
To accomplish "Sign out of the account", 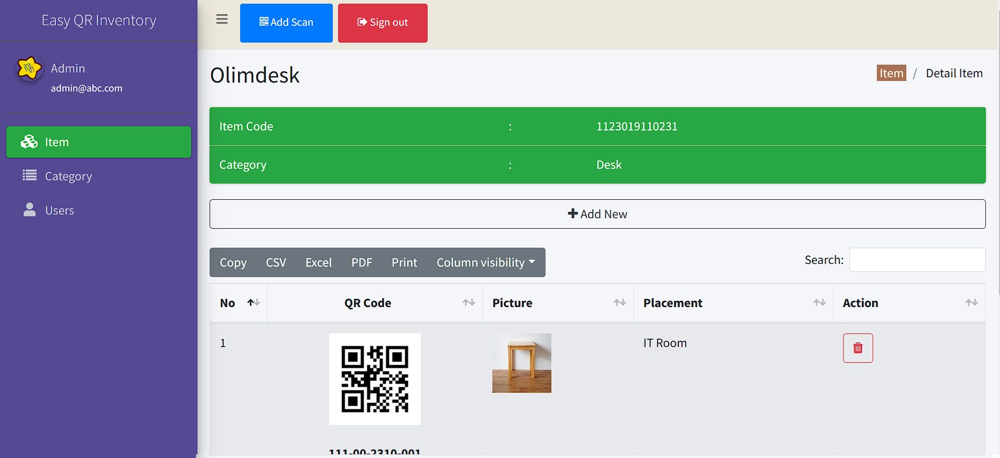I will coord(383,23).
